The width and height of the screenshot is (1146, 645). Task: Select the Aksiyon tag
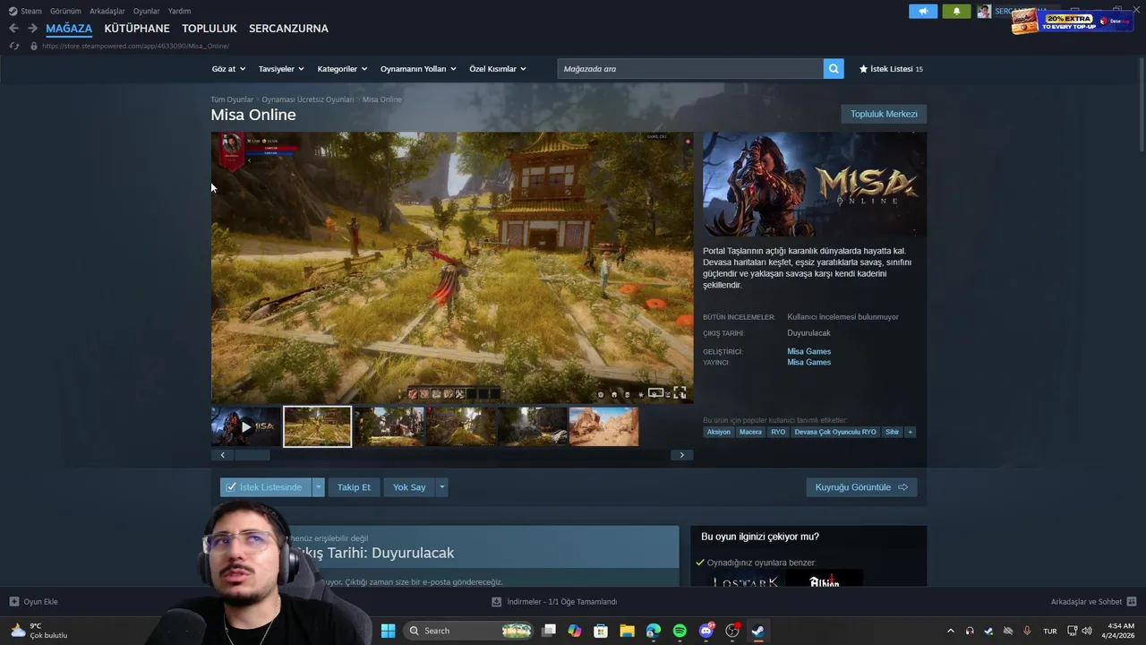point(719,432)
